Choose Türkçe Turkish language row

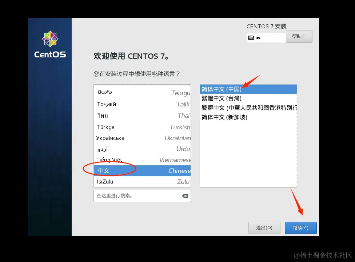[142, 127]
